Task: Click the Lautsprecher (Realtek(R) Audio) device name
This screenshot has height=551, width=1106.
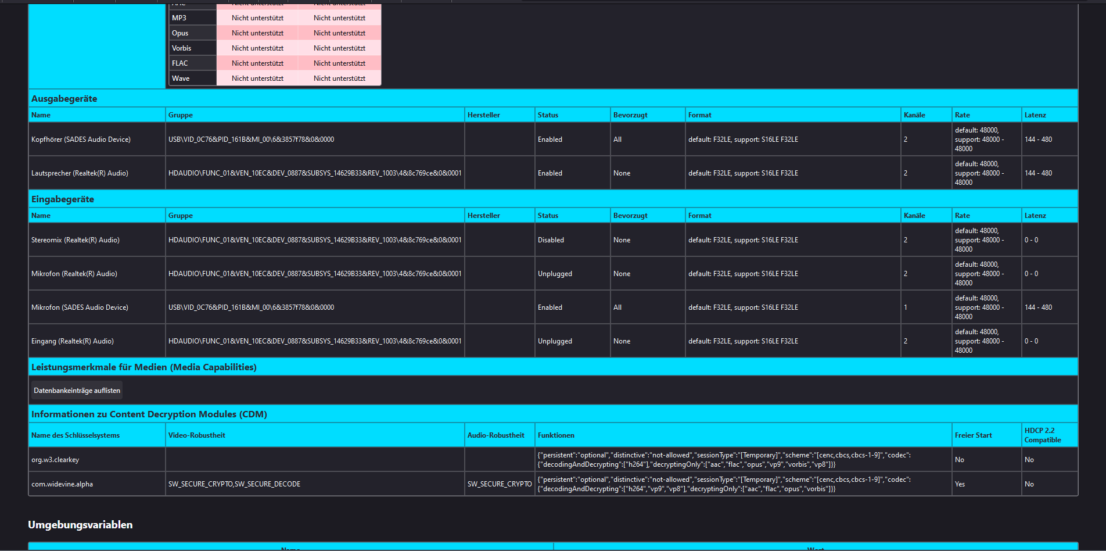Action: (80, 173)
